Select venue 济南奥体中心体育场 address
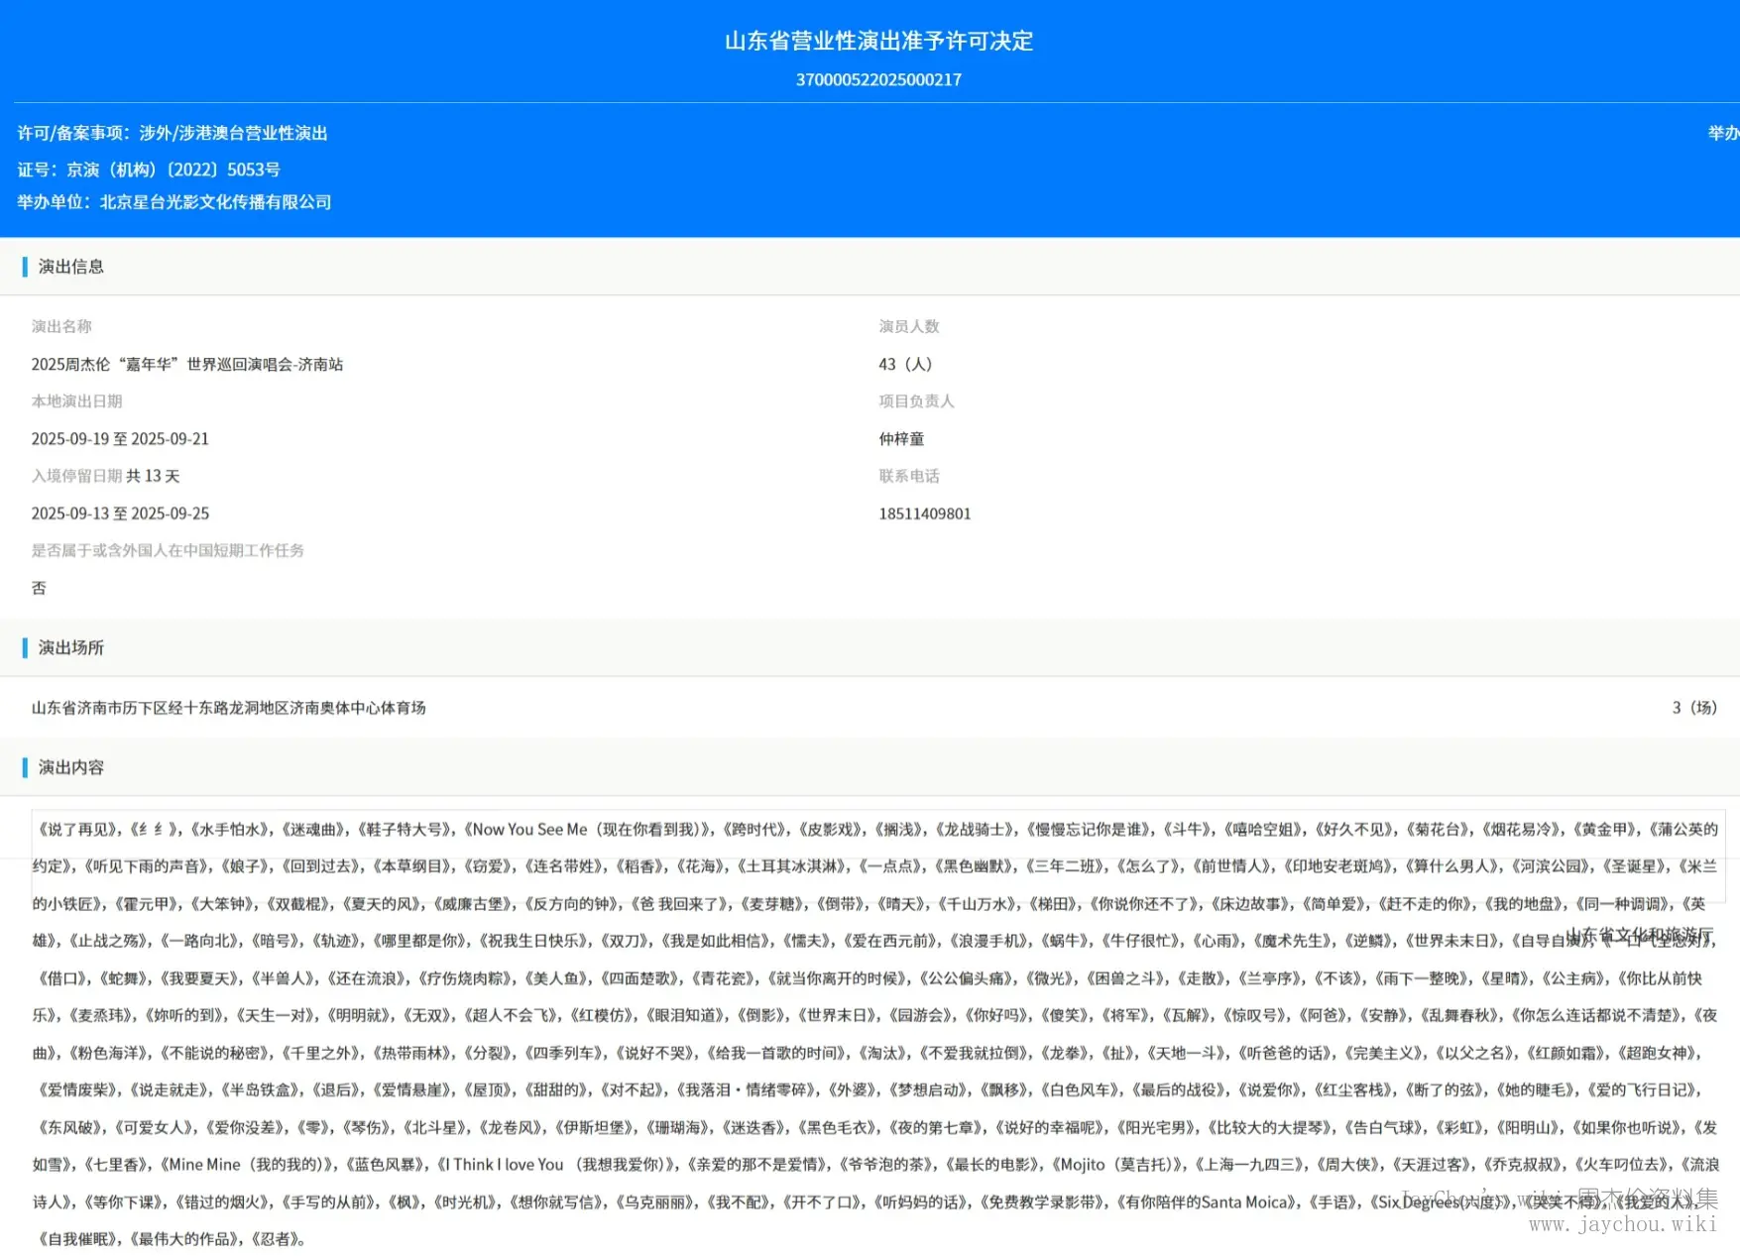 [228, 708]
